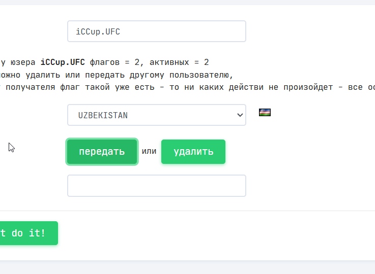Click the text 'удалить или' in the description
Viewport: 375px width, 274px height.
[x=53, y=75]
